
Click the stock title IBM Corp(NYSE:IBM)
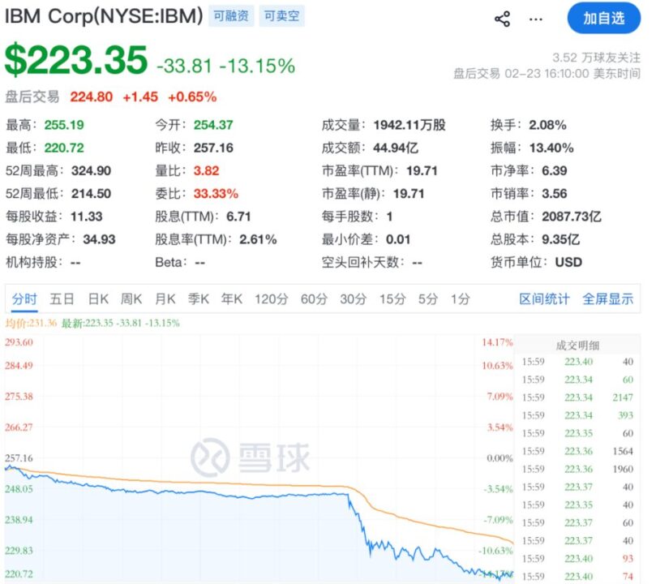tap(104, 16)
